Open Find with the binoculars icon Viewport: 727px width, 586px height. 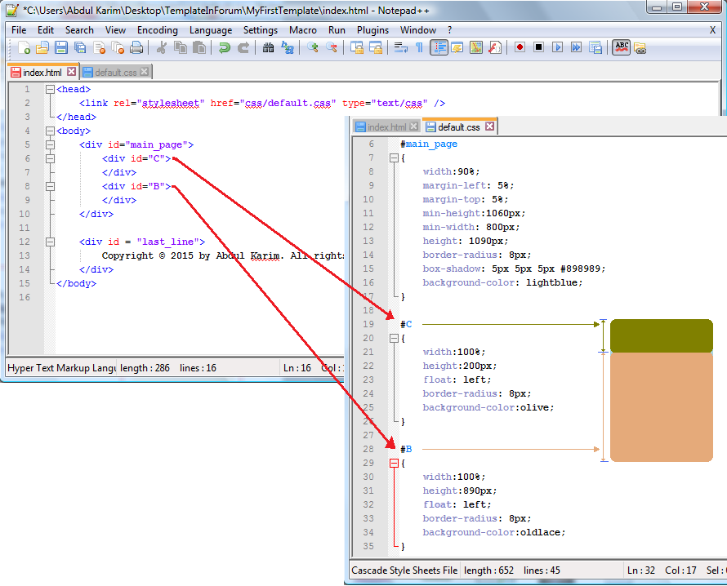(268, 47)
